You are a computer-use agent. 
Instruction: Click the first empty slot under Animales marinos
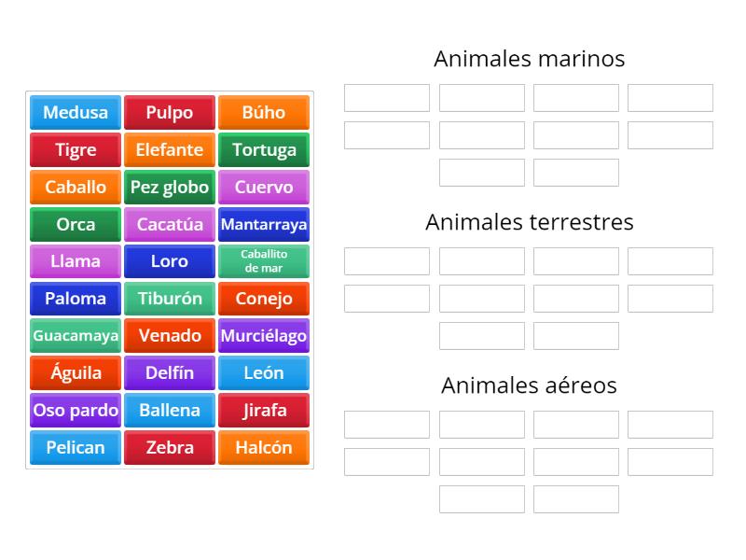385,96
